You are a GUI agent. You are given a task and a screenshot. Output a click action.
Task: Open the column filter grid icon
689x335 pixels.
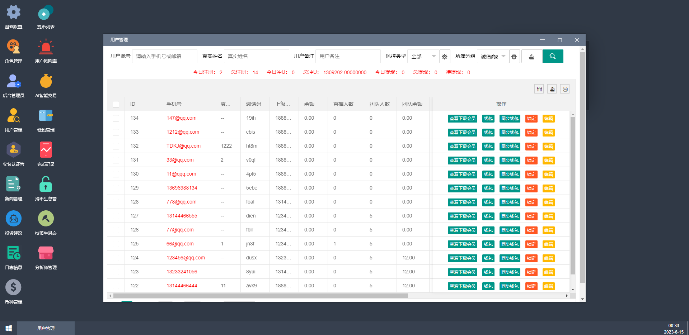coord(539,89)
